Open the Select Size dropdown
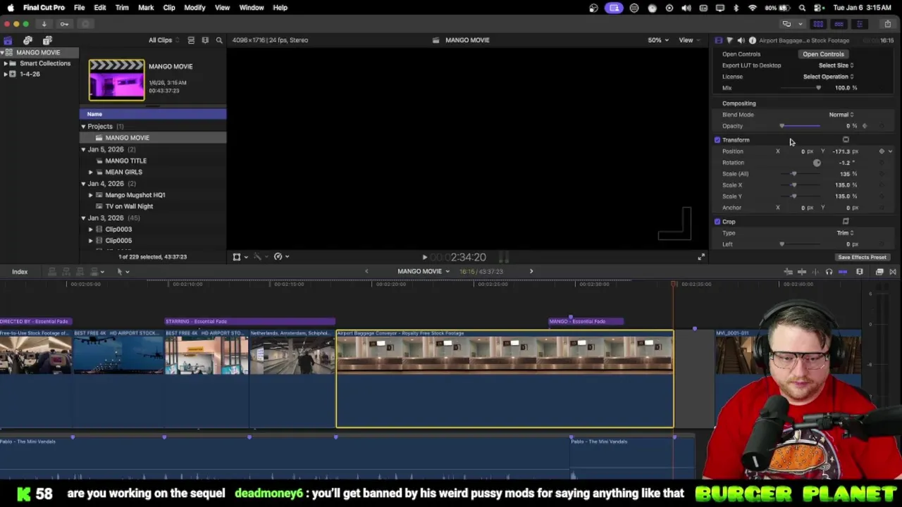902x507 pixels. tap(836, 65)
